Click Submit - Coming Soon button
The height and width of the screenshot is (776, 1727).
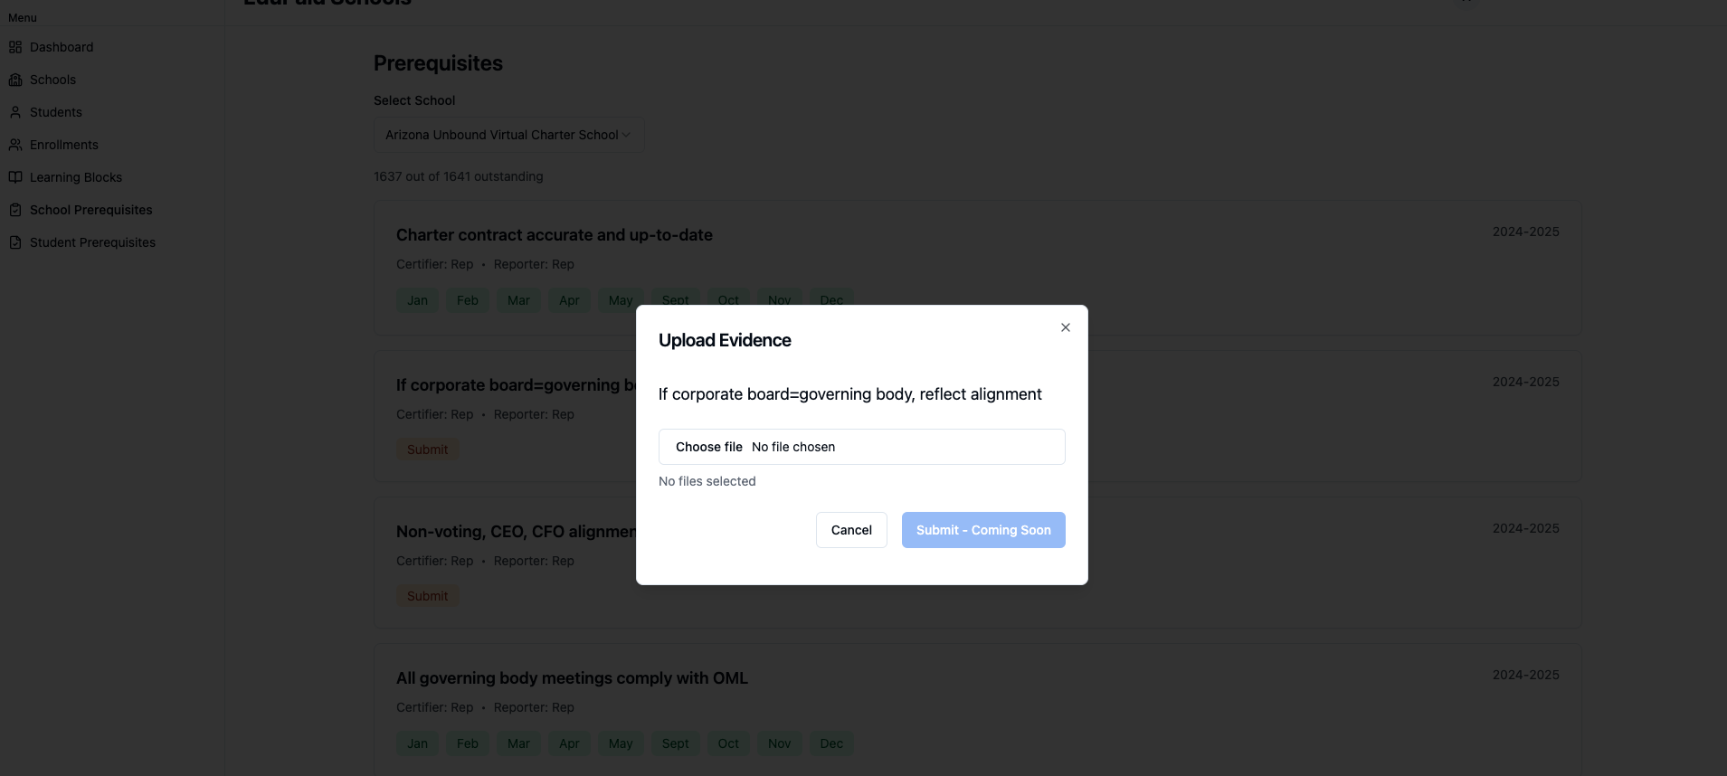pyautogui.click(x=983, y=530)
